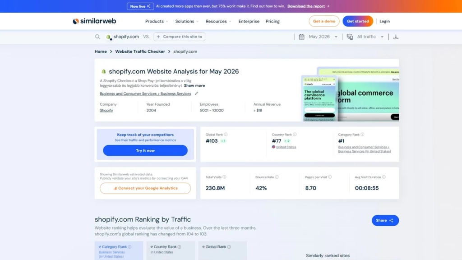The image size is (462, 260).
Task: Click Business and Consumer Services category link
Action: [x=145, y=93]
